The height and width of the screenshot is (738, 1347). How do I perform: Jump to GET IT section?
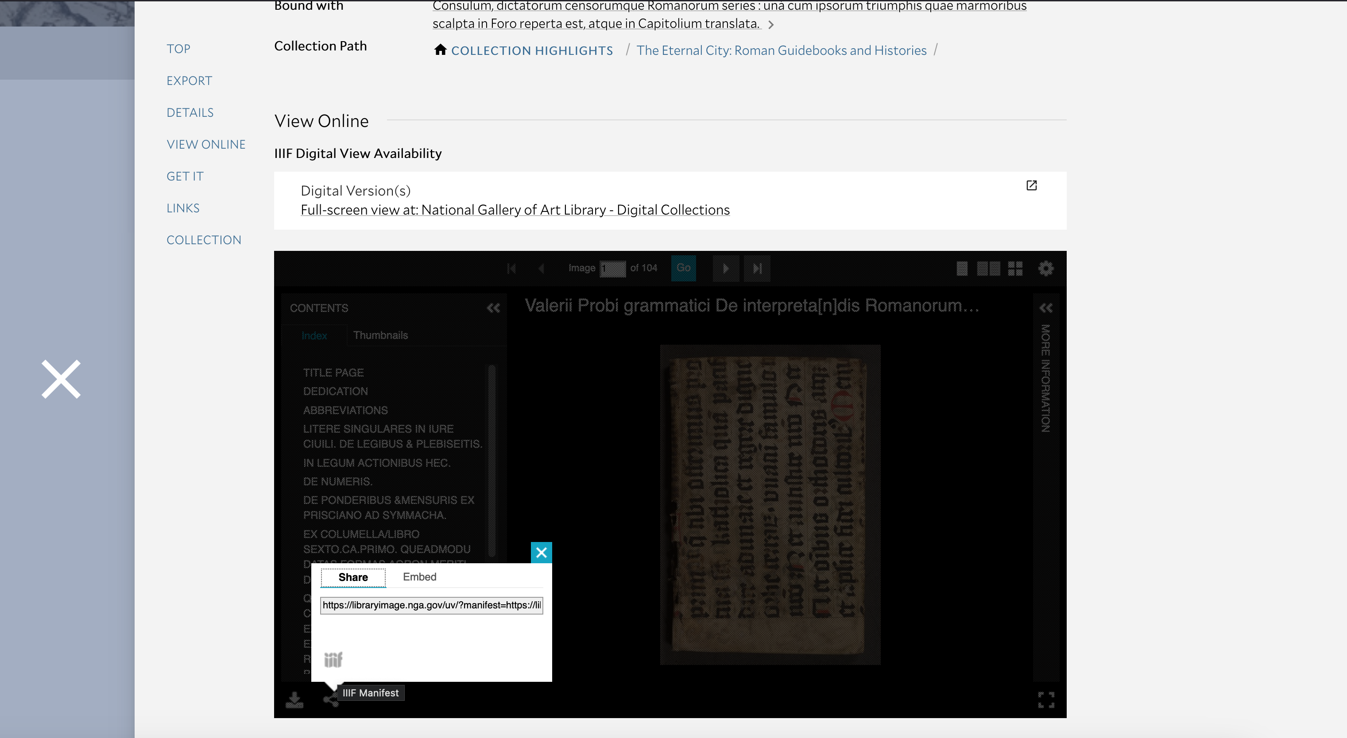click(185, 176)
